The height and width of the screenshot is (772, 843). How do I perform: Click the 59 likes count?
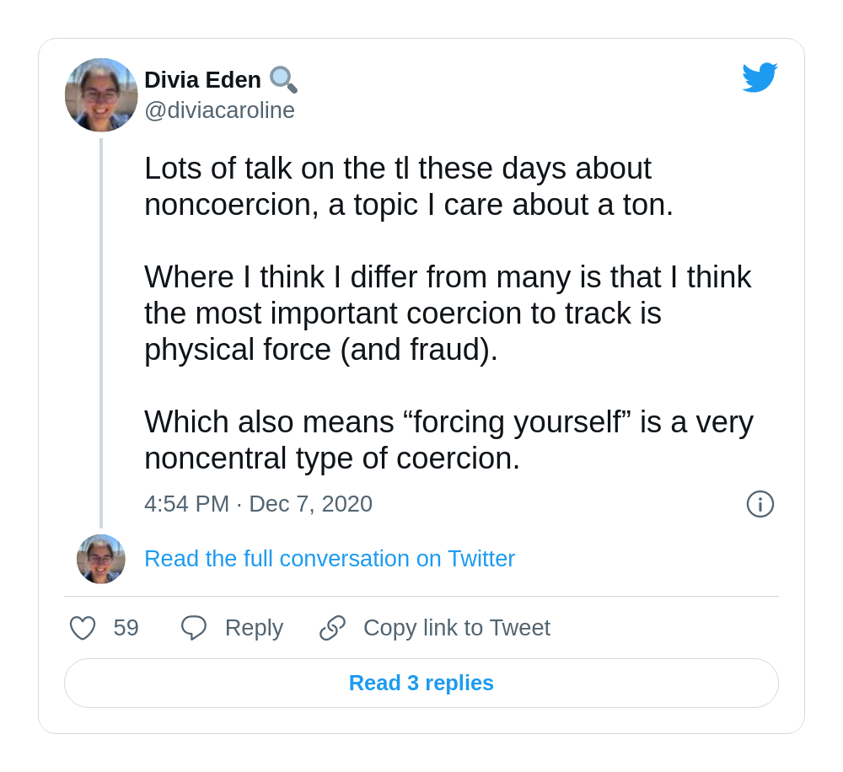click(126, 628)
